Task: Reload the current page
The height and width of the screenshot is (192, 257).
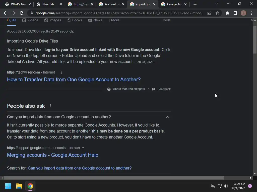Action: point(22,13)
